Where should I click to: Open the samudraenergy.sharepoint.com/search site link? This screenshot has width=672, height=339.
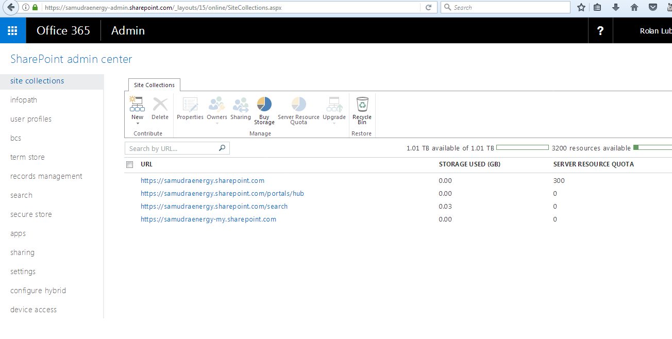pos(214,207)
